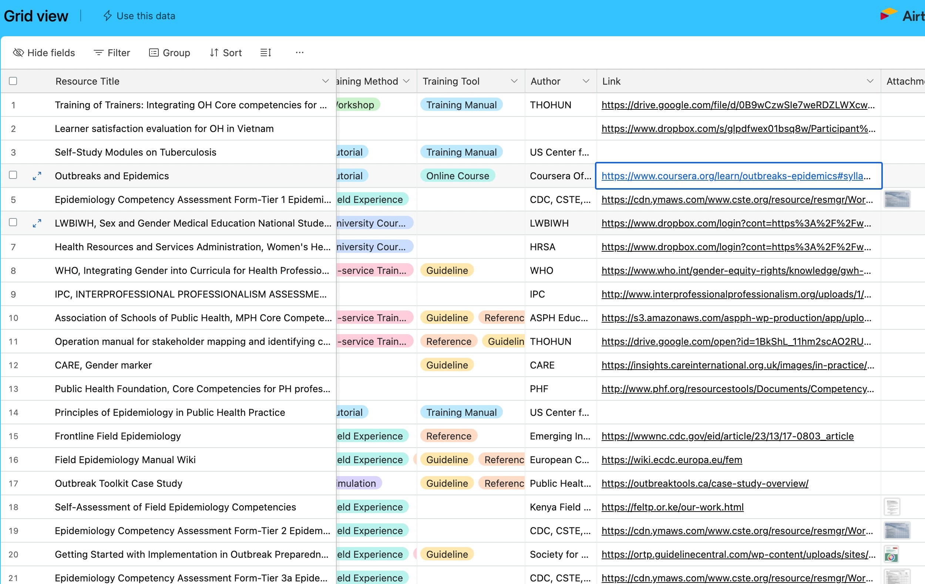Viewport: 925px width, 584px height.
Task: Click the Training Manual tag in row 1
Action: click(x=461, y=105)
